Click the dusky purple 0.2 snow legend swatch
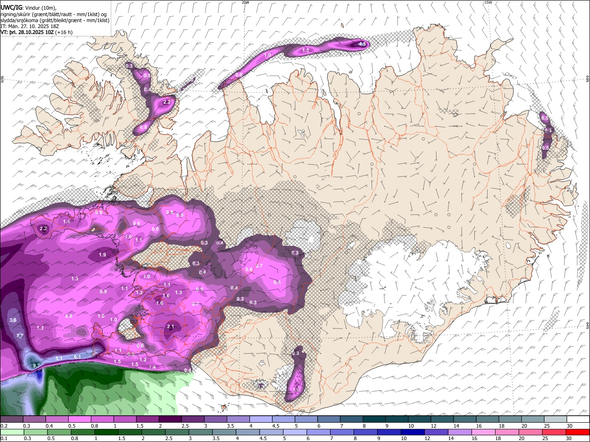The height and width of the screenshot is (442, 590). (12, 419)
